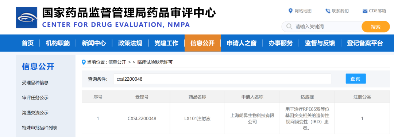Click the blue 查询 button

(x=356, y=78)
